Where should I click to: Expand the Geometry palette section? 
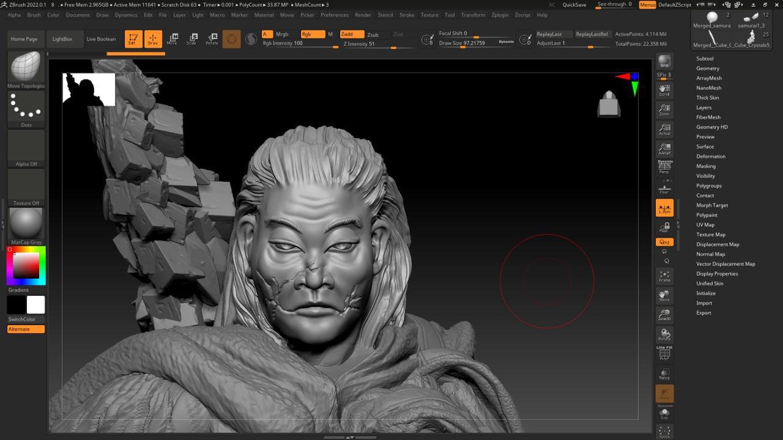(x=708, y=68)
